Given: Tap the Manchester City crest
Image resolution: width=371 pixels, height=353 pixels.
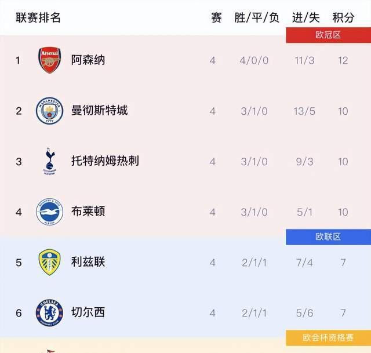Looking at the screenshot, I should coord(50,111).
